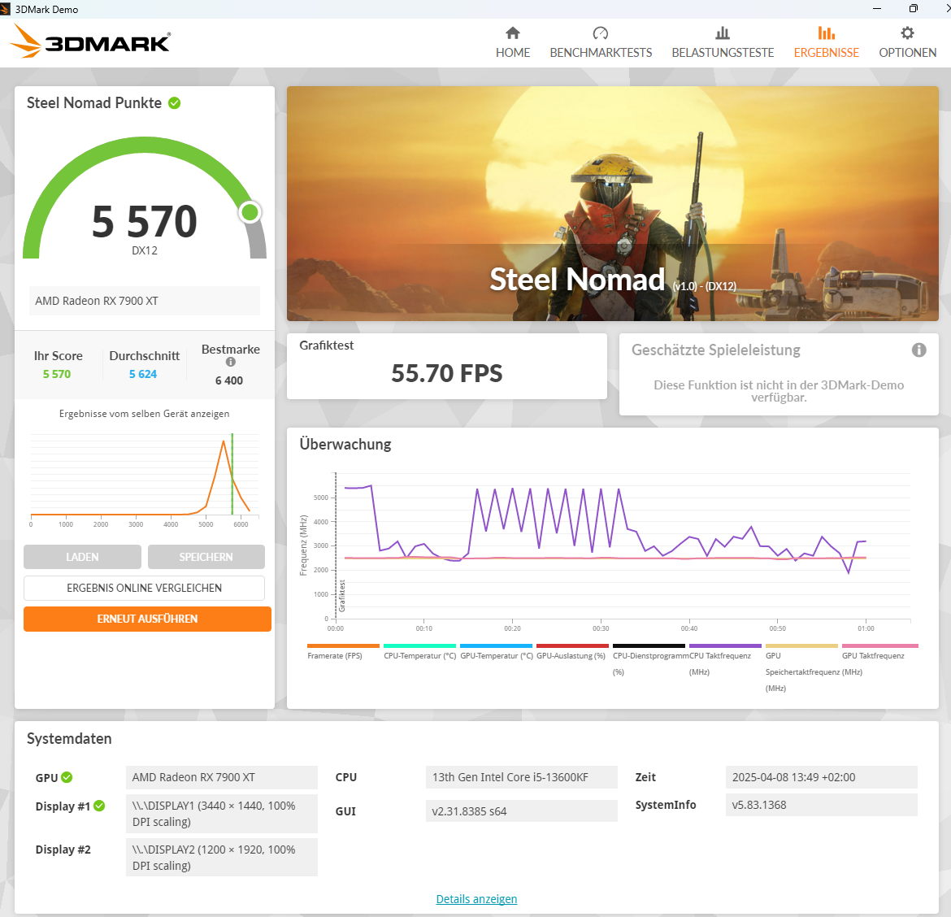Select the ERGEBNISSE tab
Image resolution: width=951 pixels, height=917 pixels.
point(826,43)
